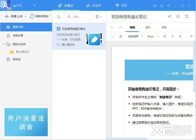Select 最新文档 in sidebar
The image size is (196, 140).
[x=26, y=27]
